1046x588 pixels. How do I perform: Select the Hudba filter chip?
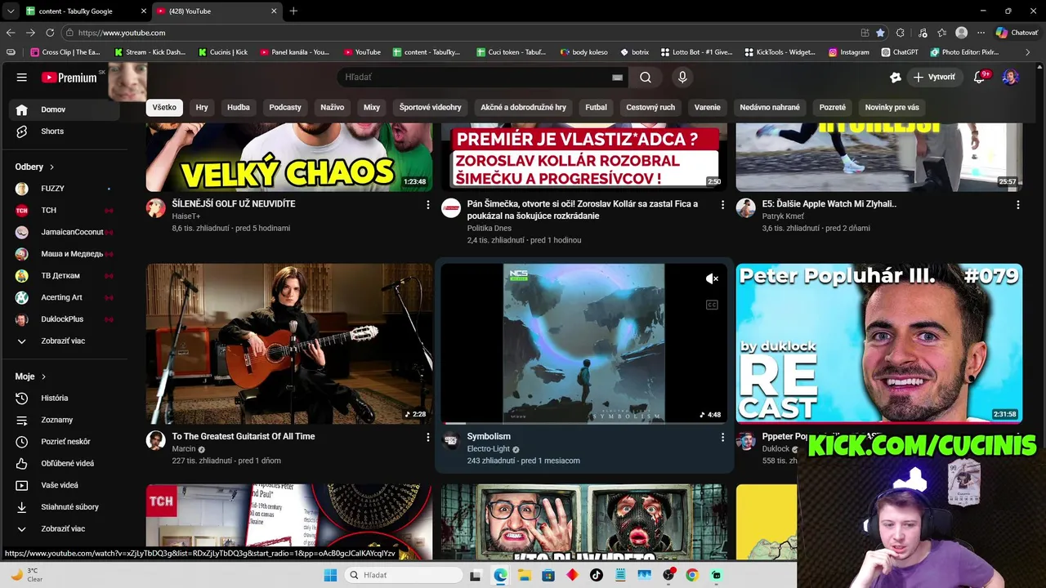239,107
